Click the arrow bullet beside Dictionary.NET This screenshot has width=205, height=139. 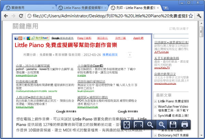[155, 135]
